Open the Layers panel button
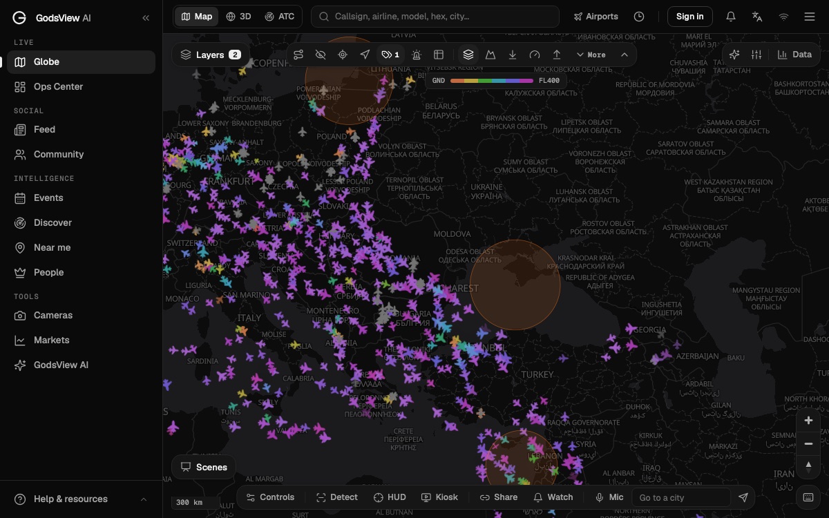 (x=211, y=55)
